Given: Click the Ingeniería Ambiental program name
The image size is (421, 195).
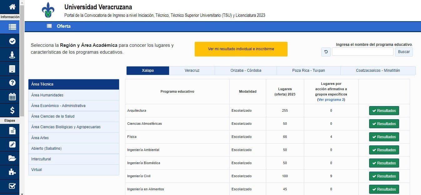Looking at the screenshot, I should (143, 150).
